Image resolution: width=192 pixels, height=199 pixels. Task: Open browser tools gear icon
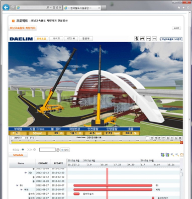[188, 8]
